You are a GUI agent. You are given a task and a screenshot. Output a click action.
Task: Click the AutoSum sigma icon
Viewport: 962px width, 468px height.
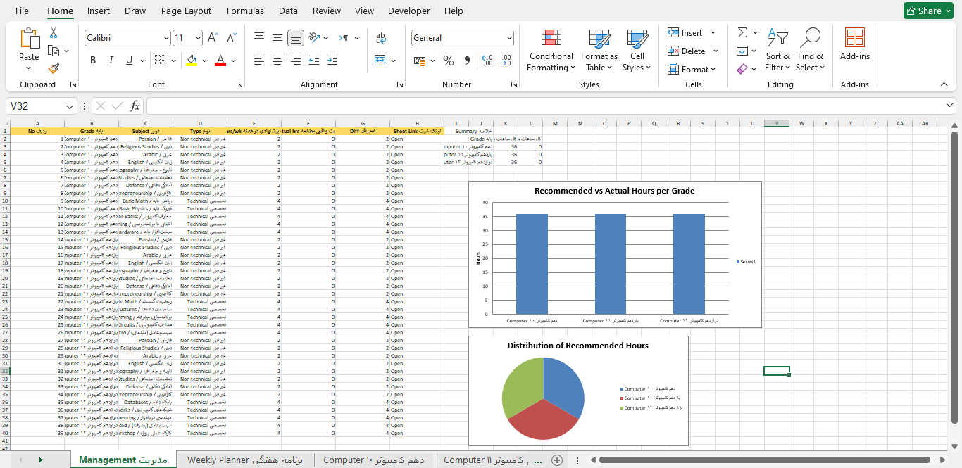742,33
